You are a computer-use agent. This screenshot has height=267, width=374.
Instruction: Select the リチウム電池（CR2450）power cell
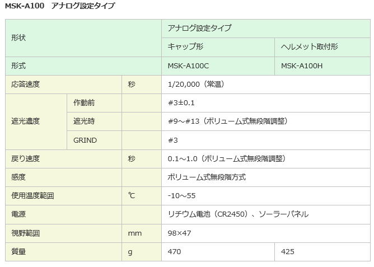(x=266, y=214)
